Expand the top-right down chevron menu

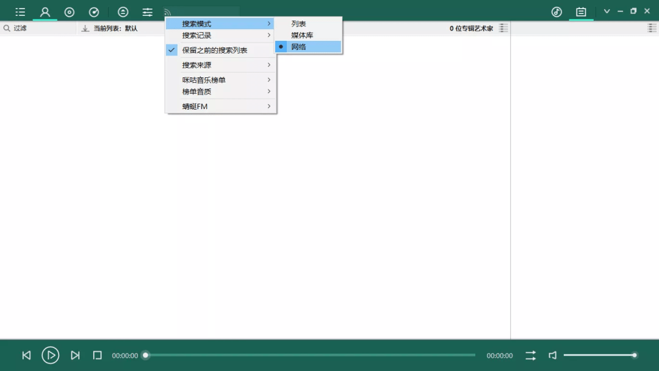click(607, 12)
